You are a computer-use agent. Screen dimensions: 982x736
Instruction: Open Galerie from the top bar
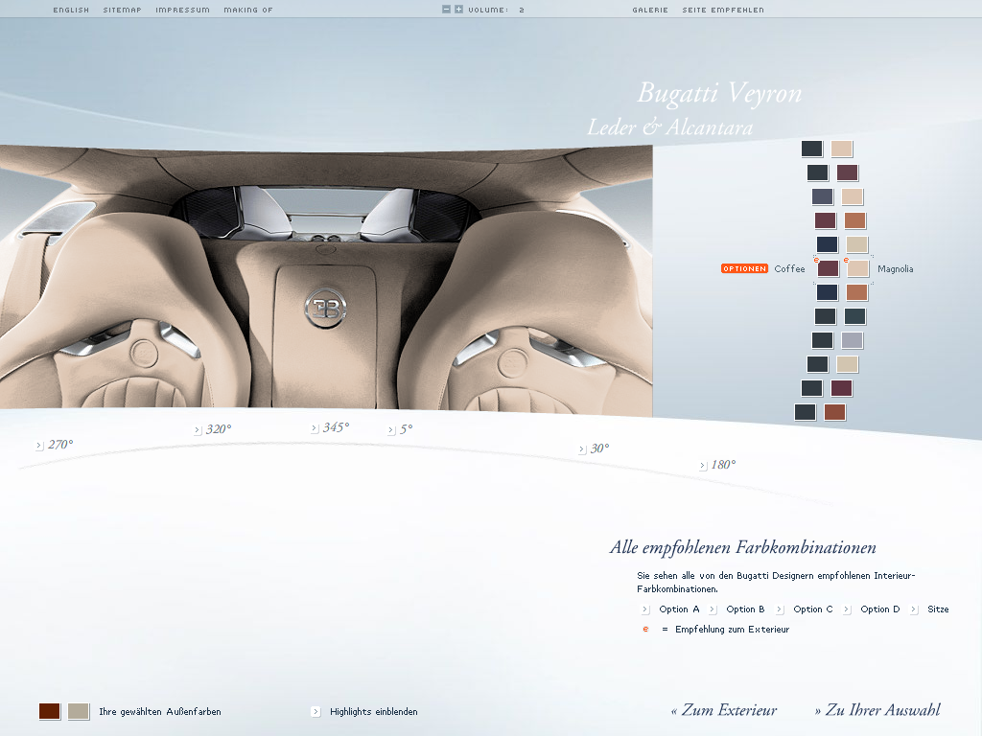click(x=650, y=10)
